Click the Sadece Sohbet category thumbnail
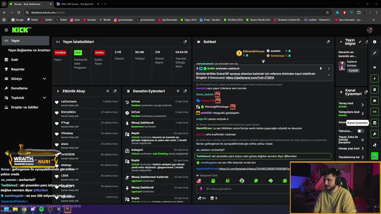Image resolution: width=381 pixels, height=214 pixels. [x=342, y=66]
